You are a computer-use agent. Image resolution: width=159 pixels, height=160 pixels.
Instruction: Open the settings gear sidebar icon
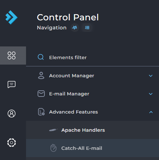click(12, 143)
